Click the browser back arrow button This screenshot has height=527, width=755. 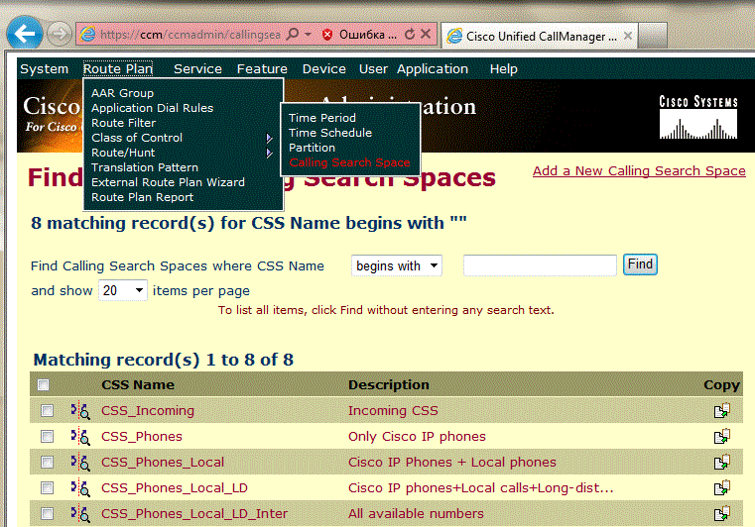[24, 33]
